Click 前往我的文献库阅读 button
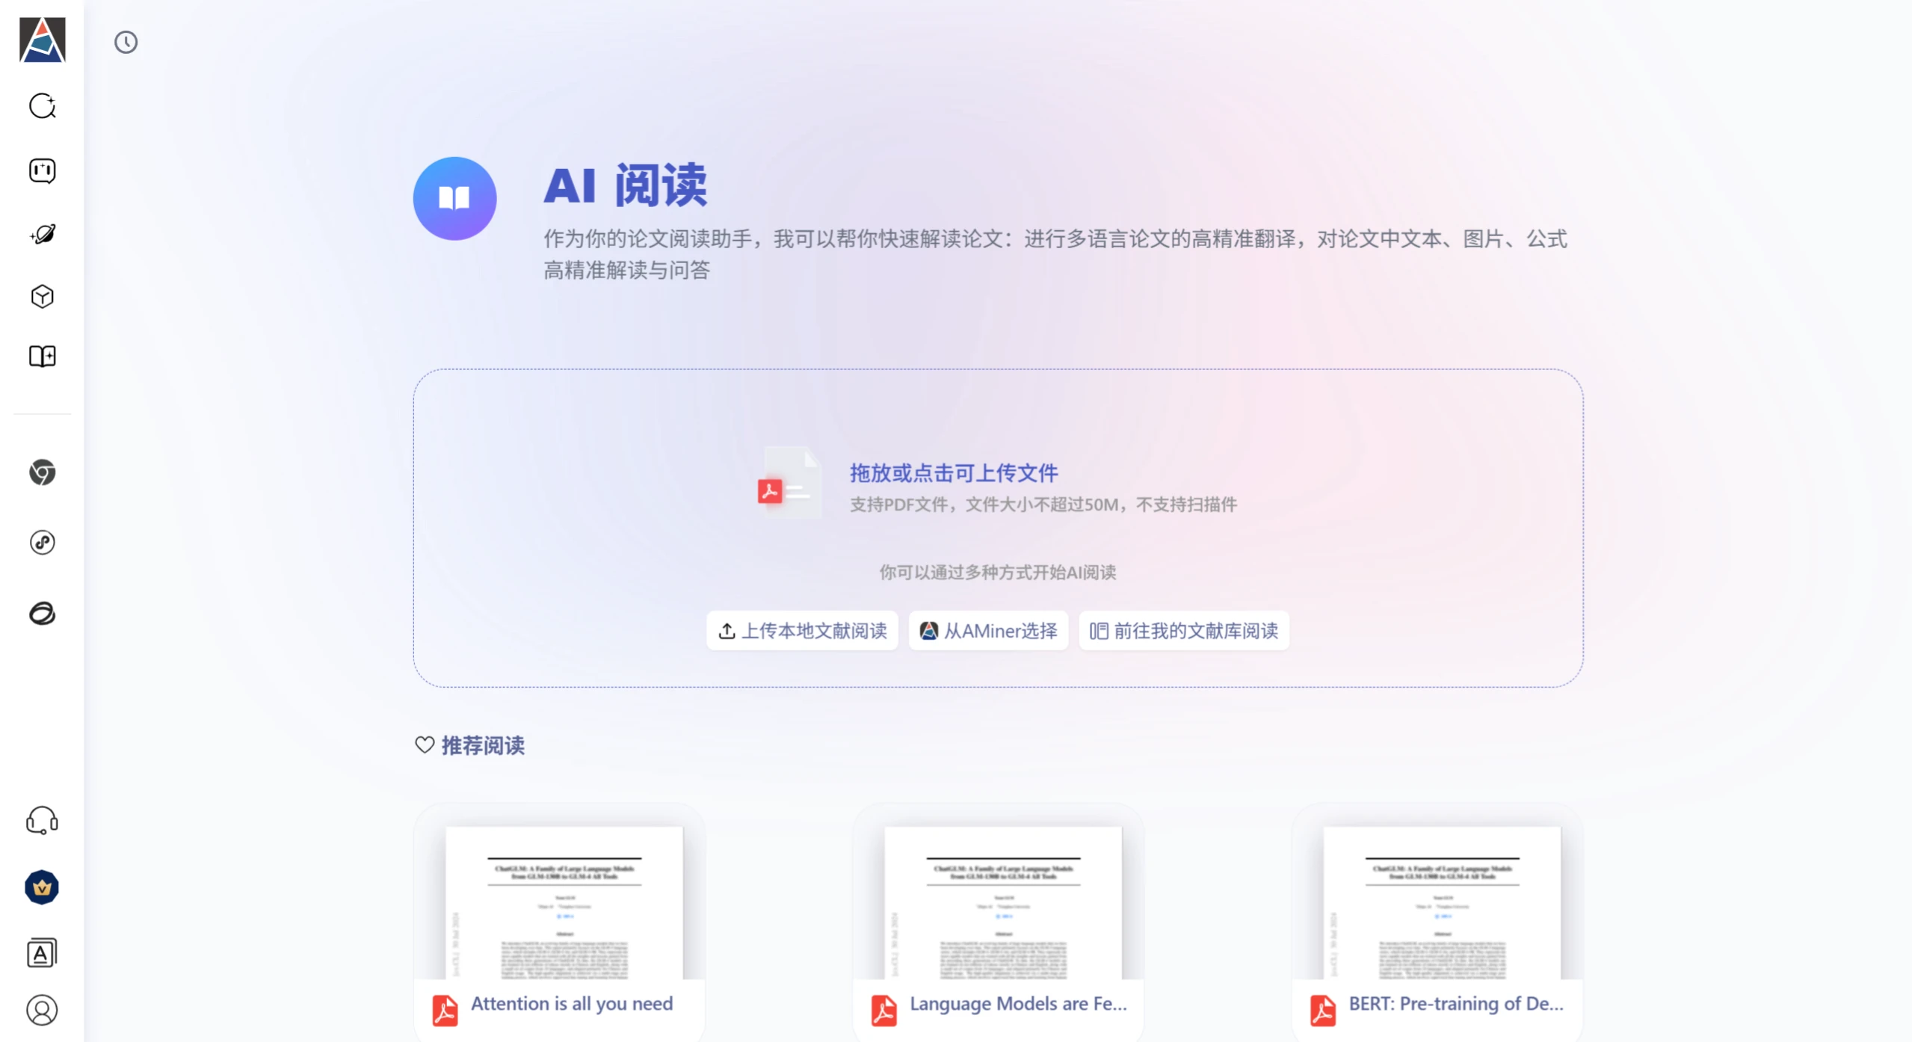Image resolution: width=1912 pixels, height=1042 pixels. pyautogui.click(x=1184, y=631)
